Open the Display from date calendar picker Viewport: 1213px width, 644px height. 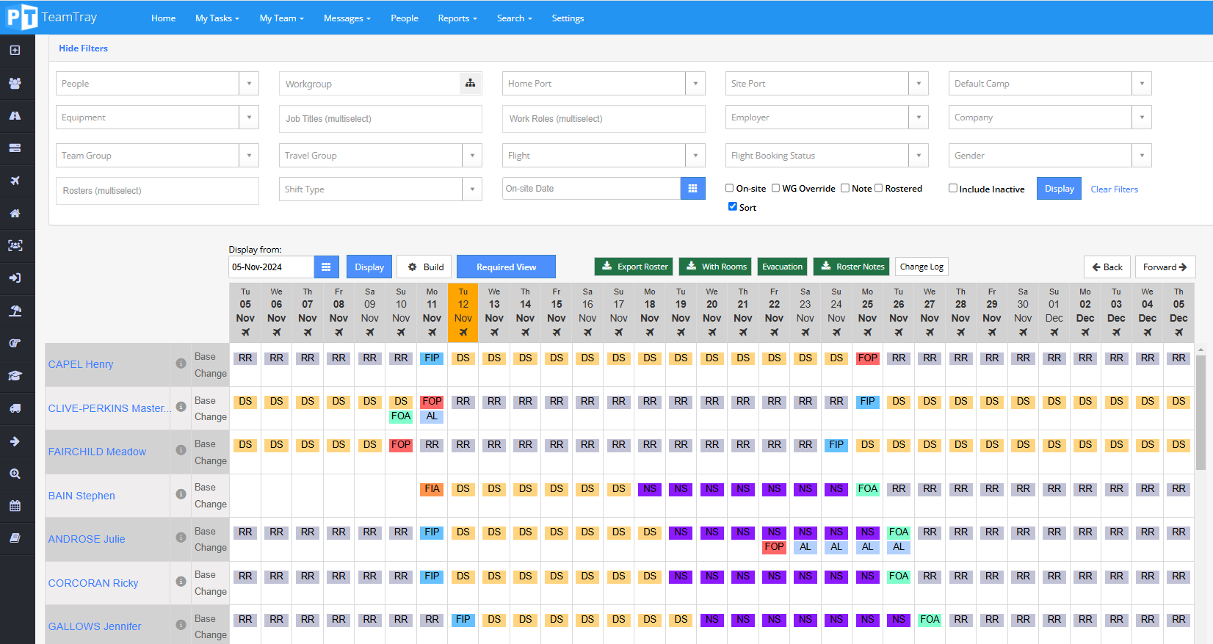(326, 267)
